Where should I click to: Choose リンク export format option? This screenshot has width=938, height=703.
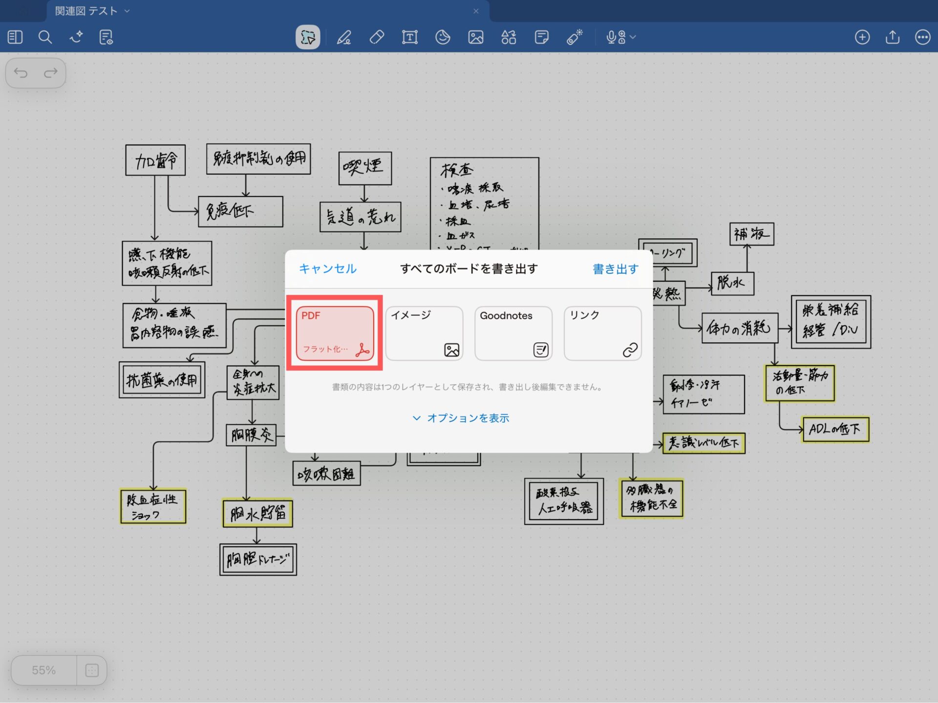pyautogui.click(x=602, y=333)
